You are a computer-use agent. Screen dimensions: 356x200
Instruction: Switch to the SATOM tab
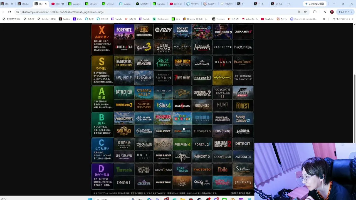click(x=142, y=4)
